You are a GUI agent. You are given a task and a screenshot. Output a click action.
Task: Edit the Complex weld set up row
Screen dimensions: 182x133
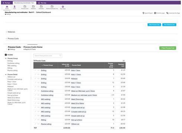point(35,112)
